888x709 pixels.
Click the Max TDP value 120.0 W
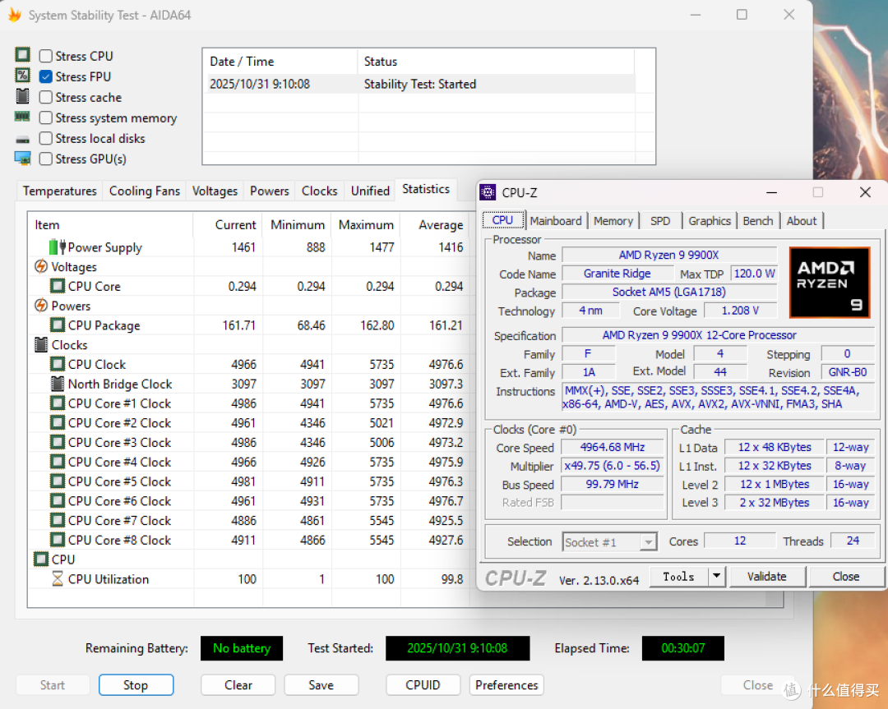(754, 274)
